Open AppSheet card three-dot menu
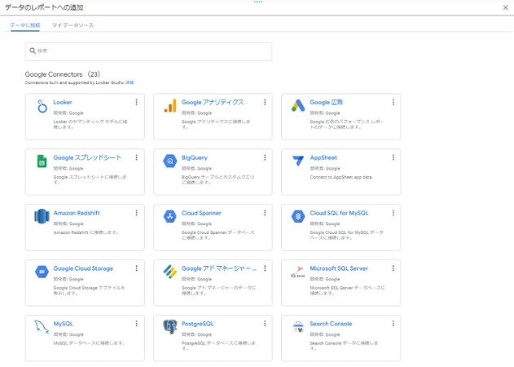514x367 pixels. pyautogui.click(x=393, y=157)
